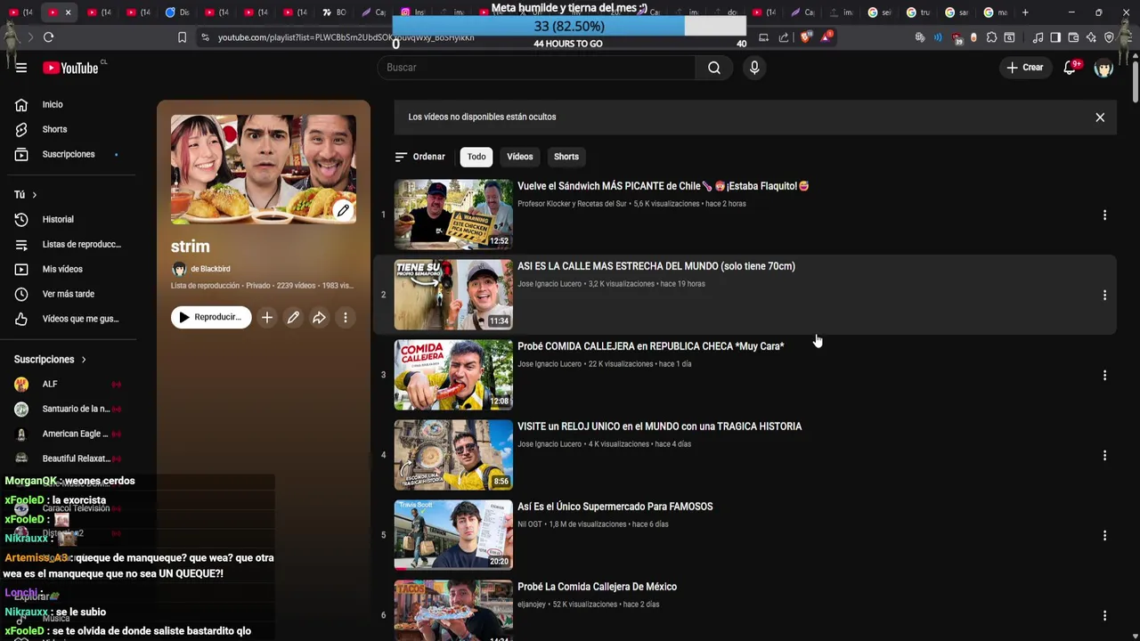The width and height of the screenshot is (1140, 641).
Task: Play the RELOJ UNICO thumbnail
Action: (453, 455)
